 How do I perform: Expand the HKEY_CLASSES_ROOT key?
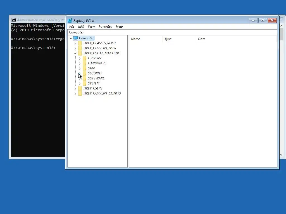75,43
